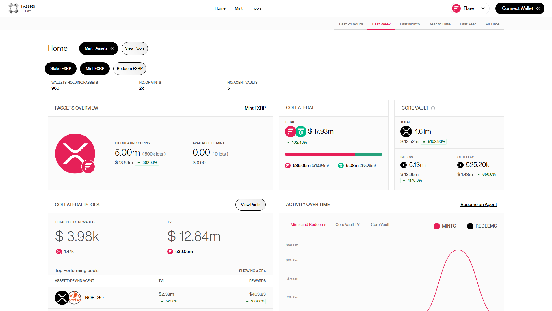Select the Year to Date tab
Image resolution: width=552 pixels, height=311 pixels.
(x=440, y=24)
